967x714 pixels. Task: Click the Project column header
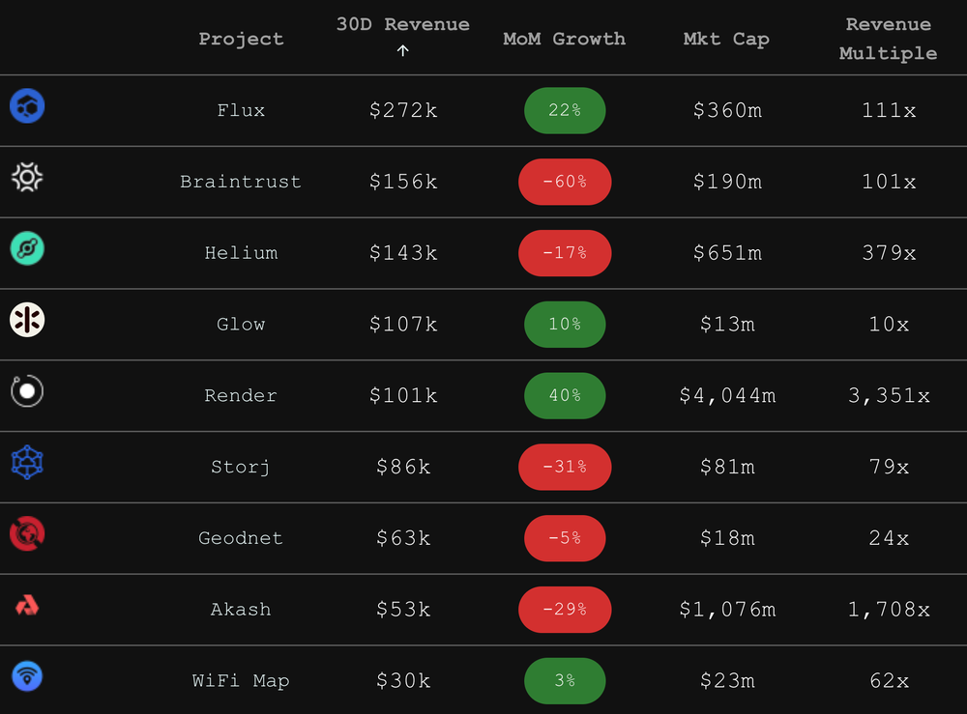[241, 40]
